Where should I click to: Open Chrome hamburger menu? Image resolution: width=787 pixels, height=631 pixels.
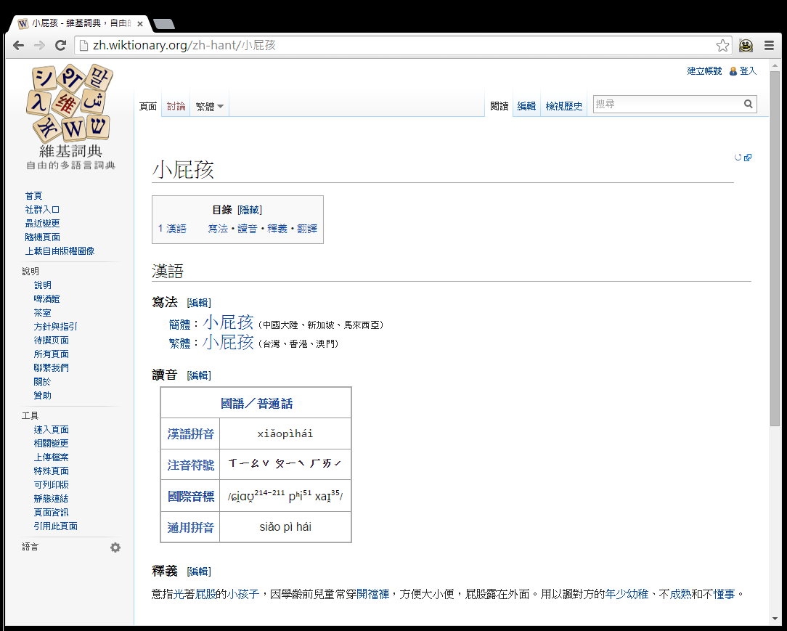pyautogui.click(x=769, y=46)
